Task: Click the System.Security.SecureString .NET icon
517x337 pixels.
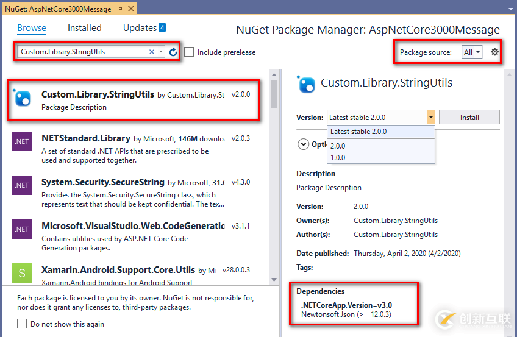Action: coord(22,185)
